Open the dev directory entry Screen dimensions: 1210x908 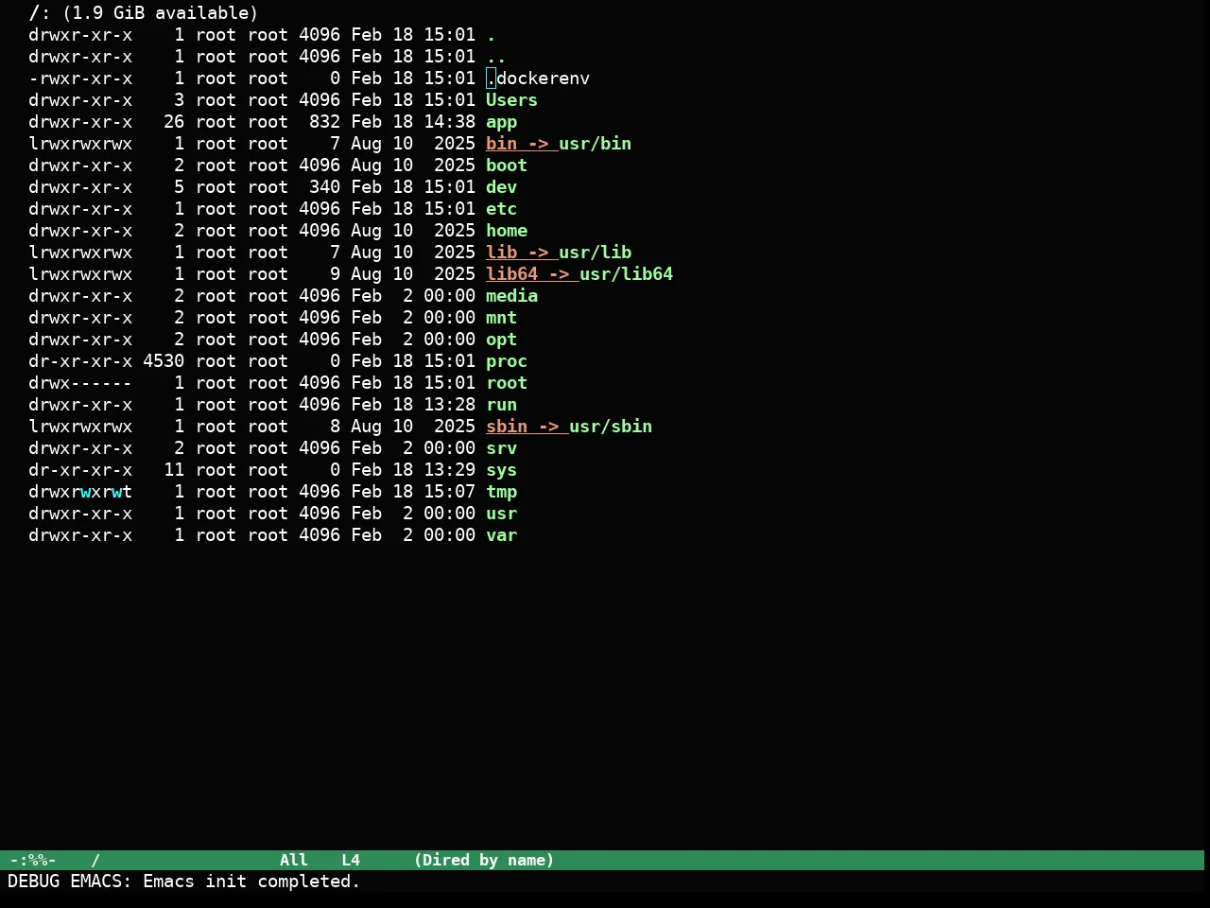(x=501, y=187)
